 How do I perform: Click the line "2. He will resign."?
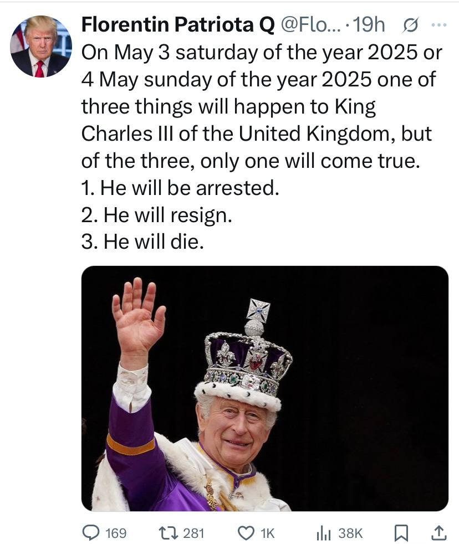coord(156,215)
